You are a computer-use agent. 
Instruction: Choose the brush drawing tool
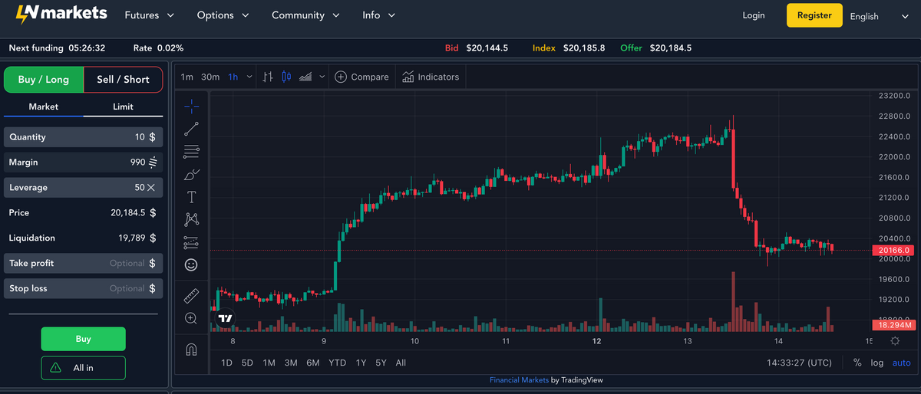[191, 174]
